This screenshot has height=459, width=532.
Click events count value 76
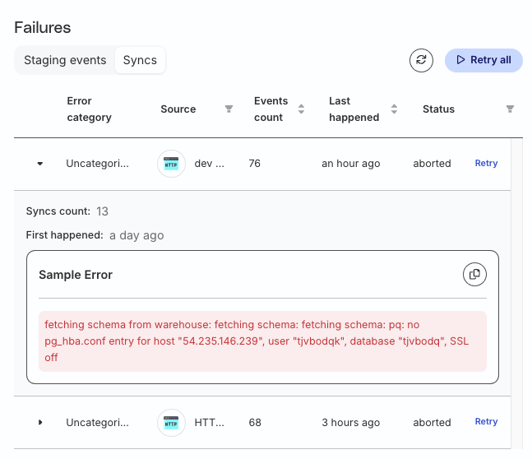click(254, 164)
